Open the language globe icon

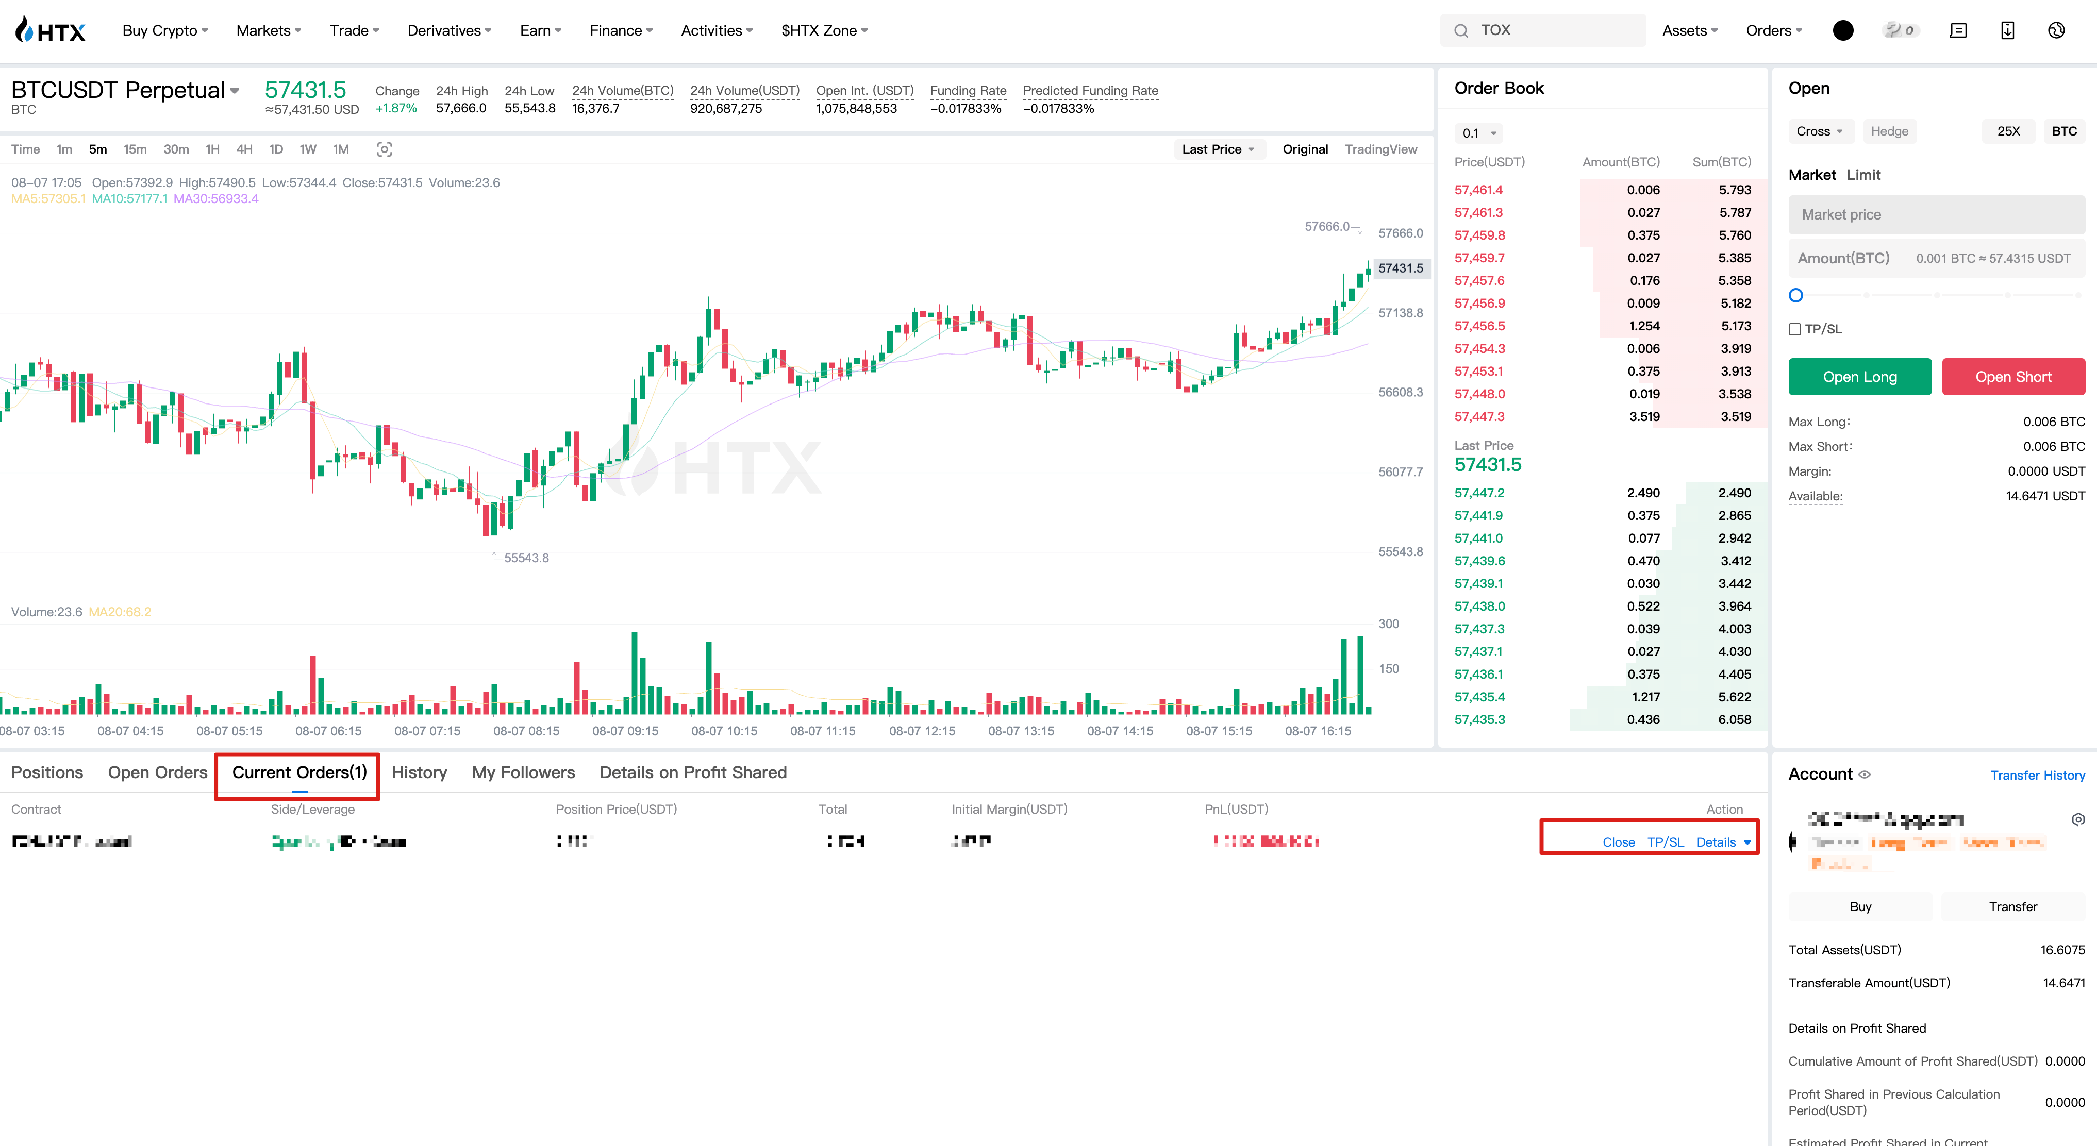[2056, 30]
